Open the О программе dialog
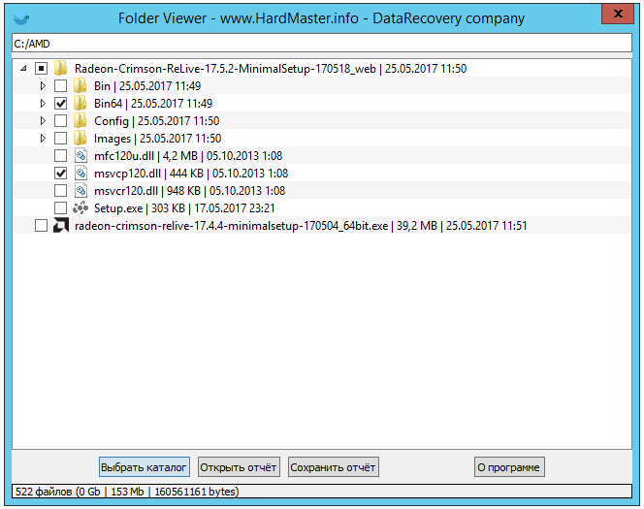Viewport: 644px width, 509px height. click(x=508, y=467)
